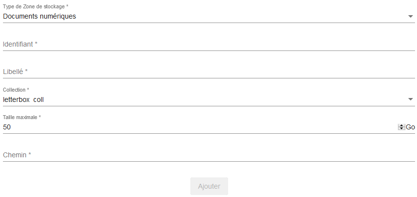Click the 'Go' unit suffix
This screenshot has height=197, width=417.
point(411,127)
